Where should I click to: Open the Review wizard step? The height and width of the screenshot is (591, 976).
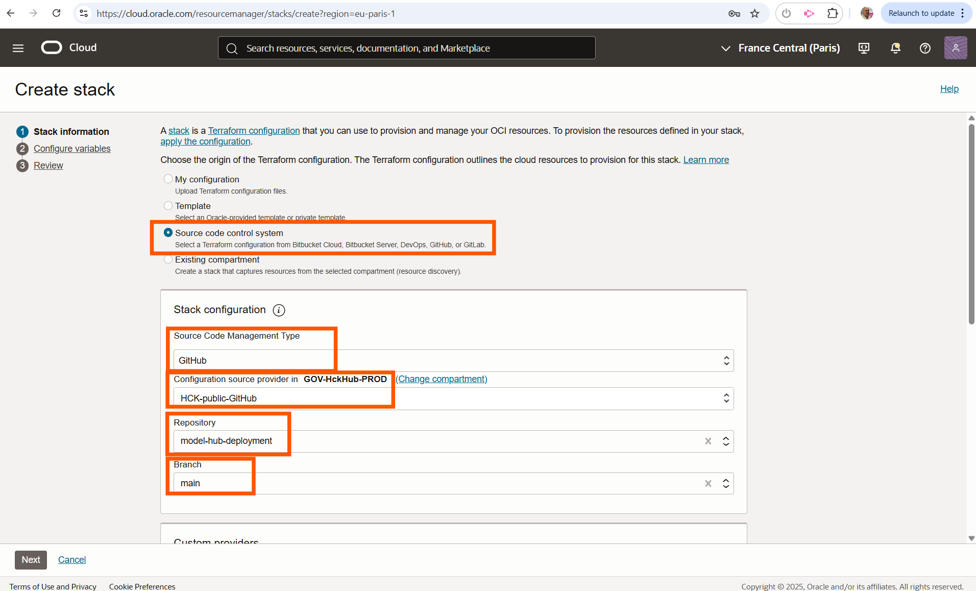(x=48, y=165)
